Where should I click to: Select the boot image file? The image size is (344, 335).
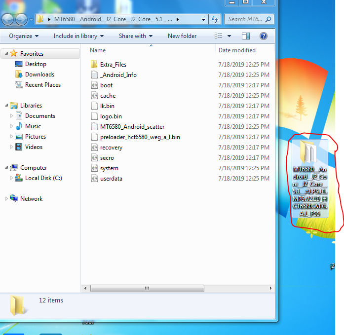pyautogui.click(x=106, y=85)
